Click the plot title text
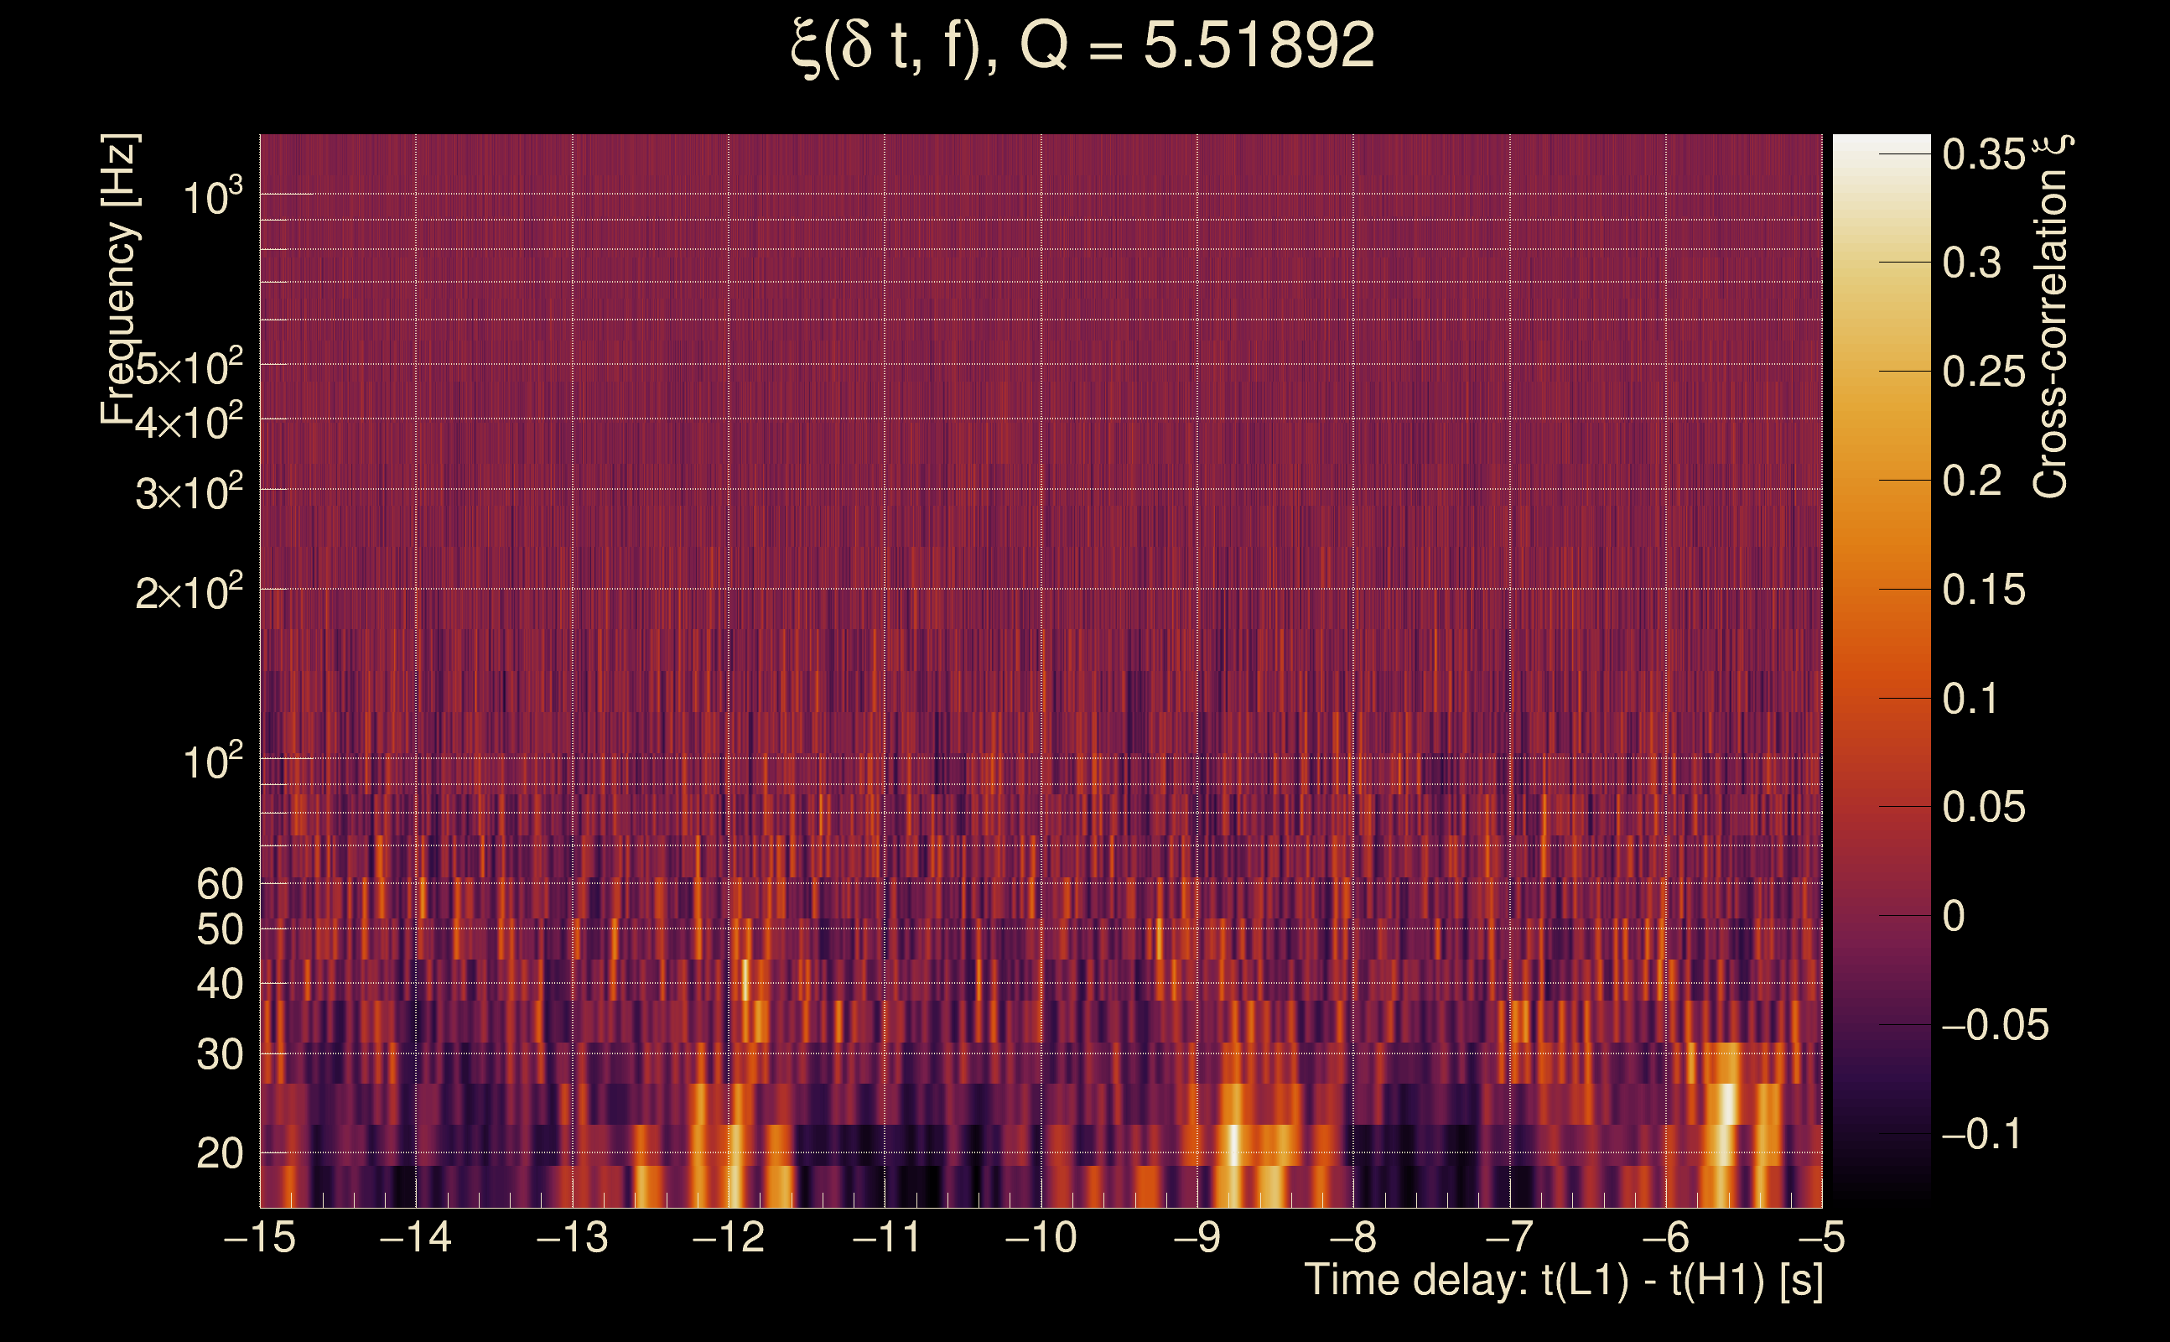2170x1342 pixels. tap(1082, 46)
